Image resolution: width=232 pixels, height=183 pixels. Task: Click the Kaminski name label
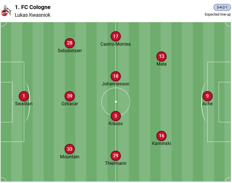(x=161, y=144)
